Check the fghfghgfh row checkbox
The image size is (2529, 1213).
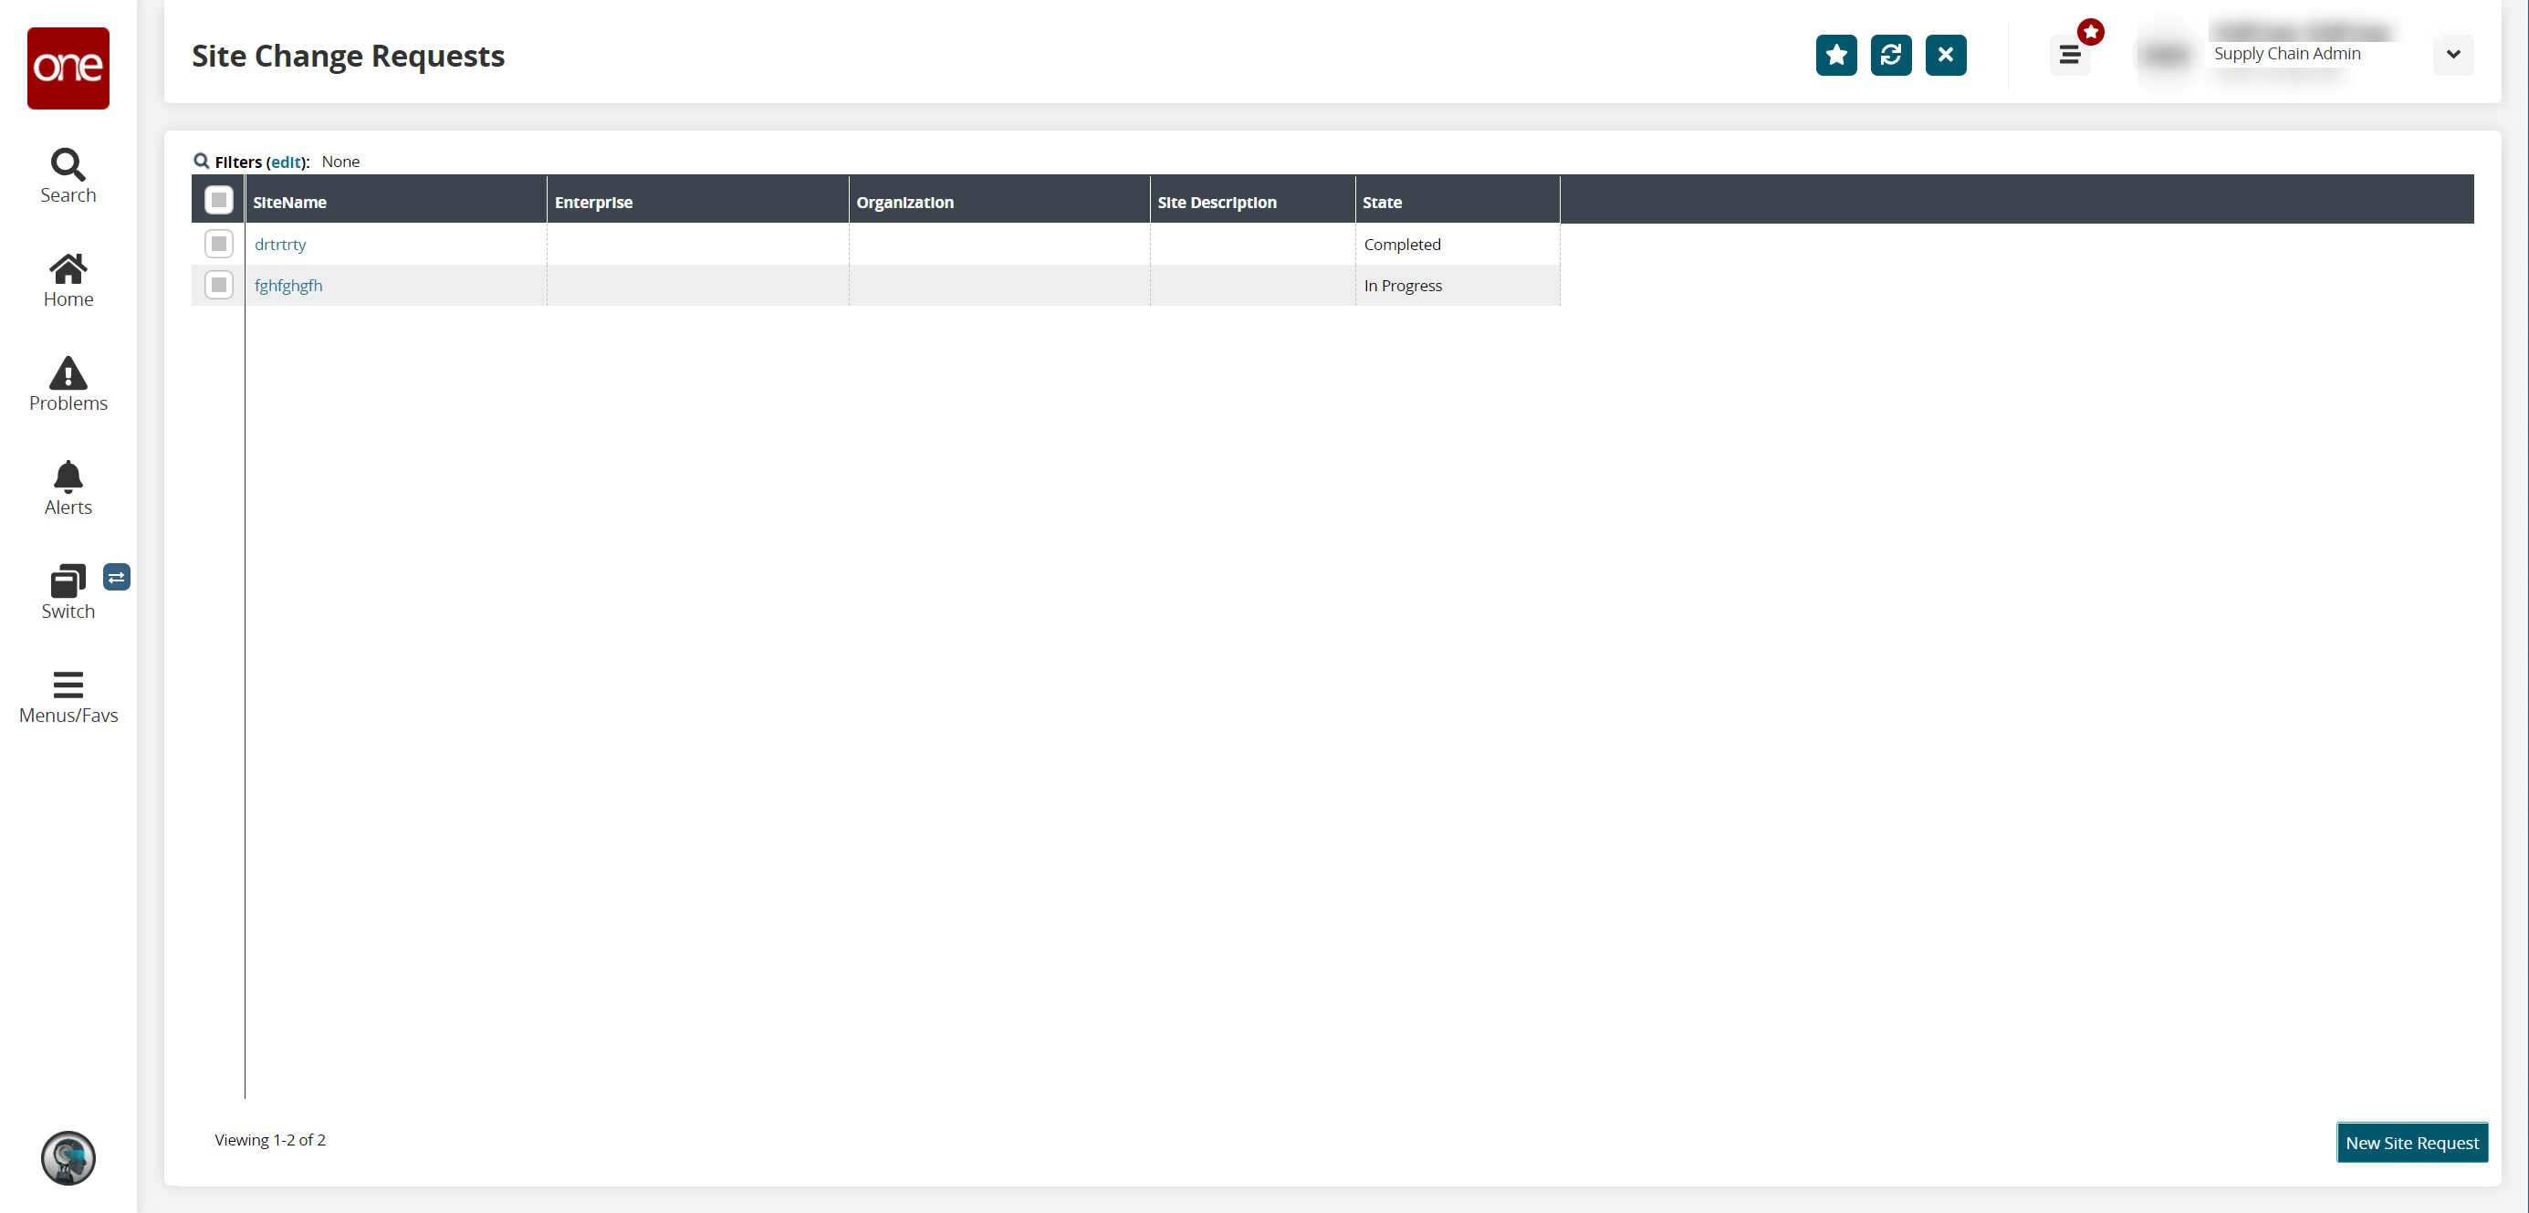tap(219, 285)
